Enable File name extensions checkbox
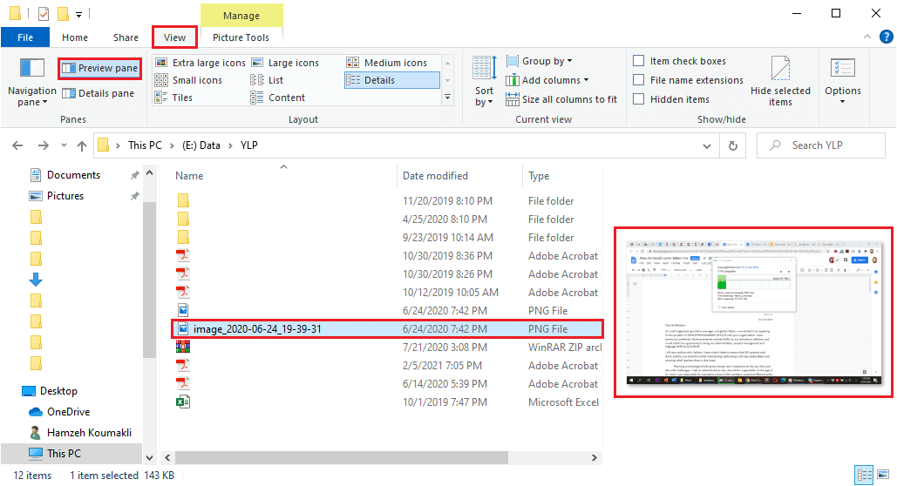Screen dimensions: 897x486 click(639, 80)
